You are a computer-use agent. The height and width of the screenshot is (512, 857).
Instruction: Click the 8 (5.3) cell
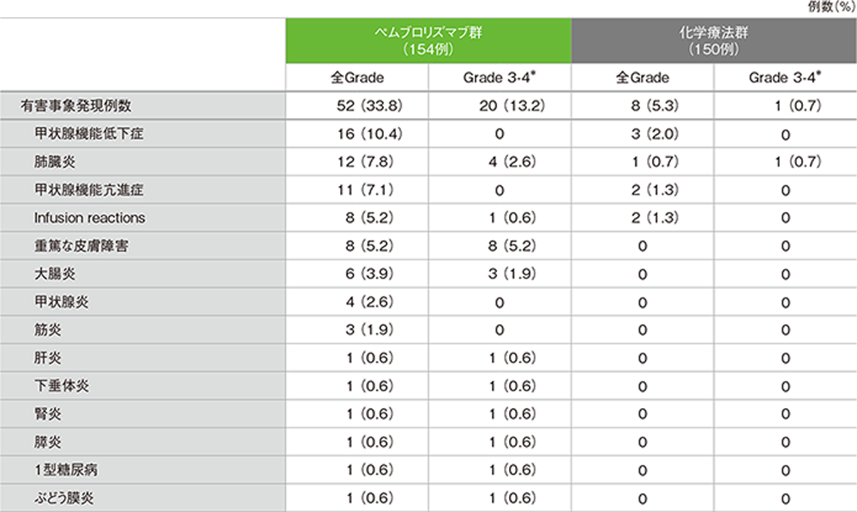pos(655,105)
